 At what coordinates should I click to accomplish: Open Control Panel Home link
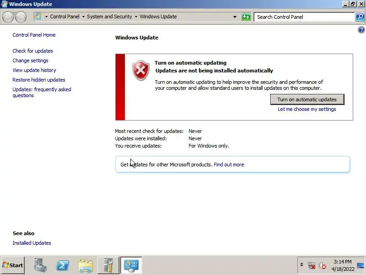point(34,35)
